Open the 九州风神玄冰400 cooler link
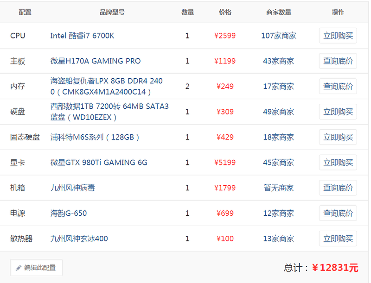This screenshot has width=371, height=283. (79, 239)
